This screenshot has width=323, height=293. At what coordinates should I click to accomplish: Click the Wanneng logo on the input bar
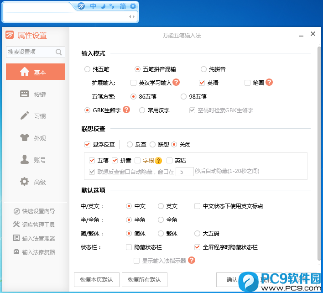pos(81,6)
